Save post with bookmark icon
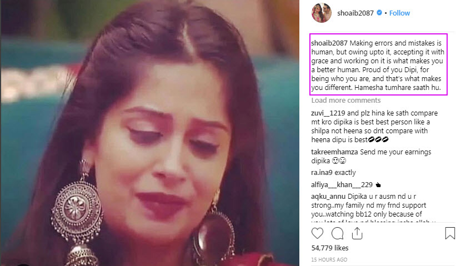Screen dimensions: 456x266 coord(449,233)
